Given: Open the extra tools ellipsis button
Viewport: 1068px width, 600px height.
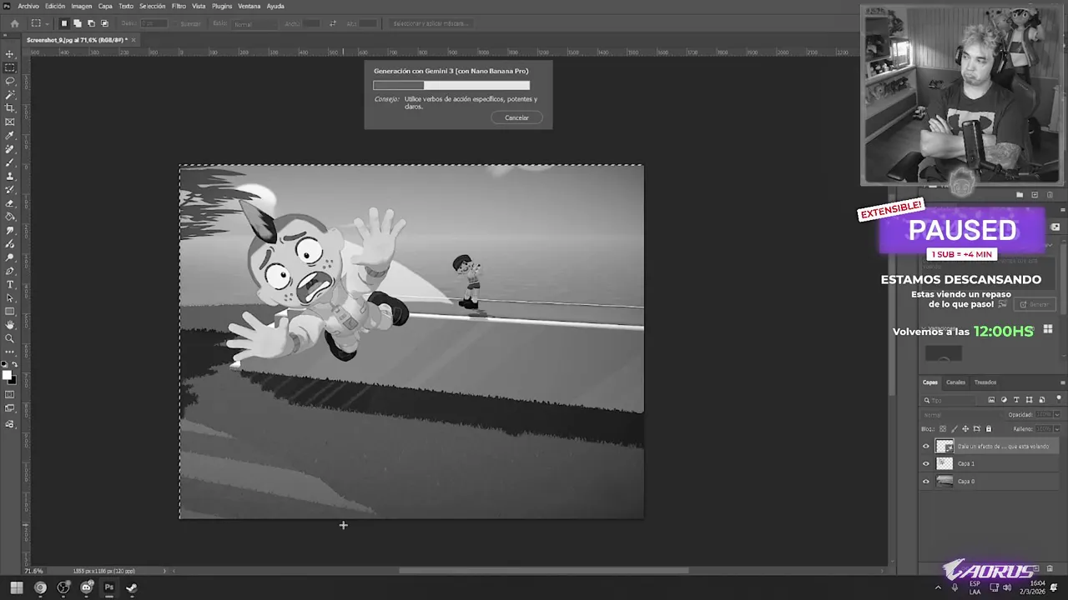Looking at the screenshot, I should coord(10,352).
